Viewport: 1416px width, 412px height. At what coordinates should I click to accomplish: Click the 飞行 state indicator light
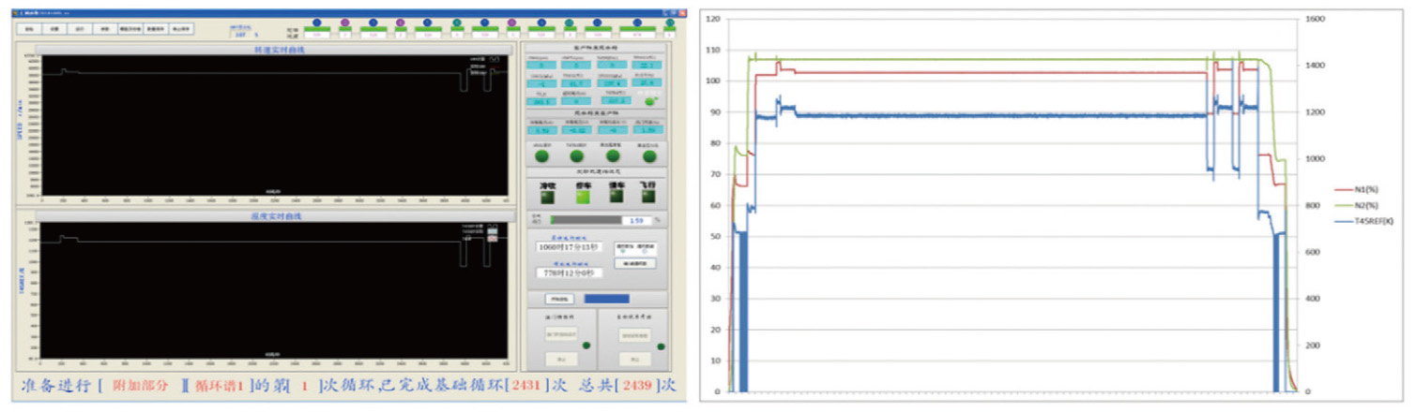click(x=647, y=198)
